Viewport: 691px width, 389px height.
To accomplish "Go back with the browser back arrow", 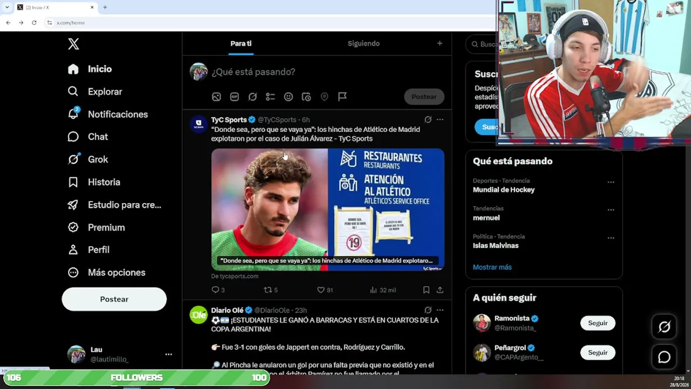I will coord(8,23).
